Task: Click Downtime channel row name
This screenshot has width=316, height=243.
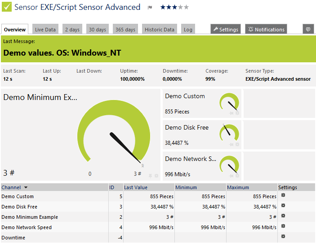Action: point(13,238)
